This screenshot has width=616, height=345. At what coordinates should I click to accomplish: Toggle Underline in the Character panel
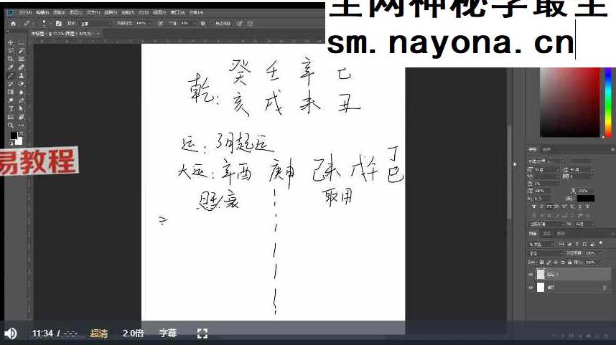(580, 207)
